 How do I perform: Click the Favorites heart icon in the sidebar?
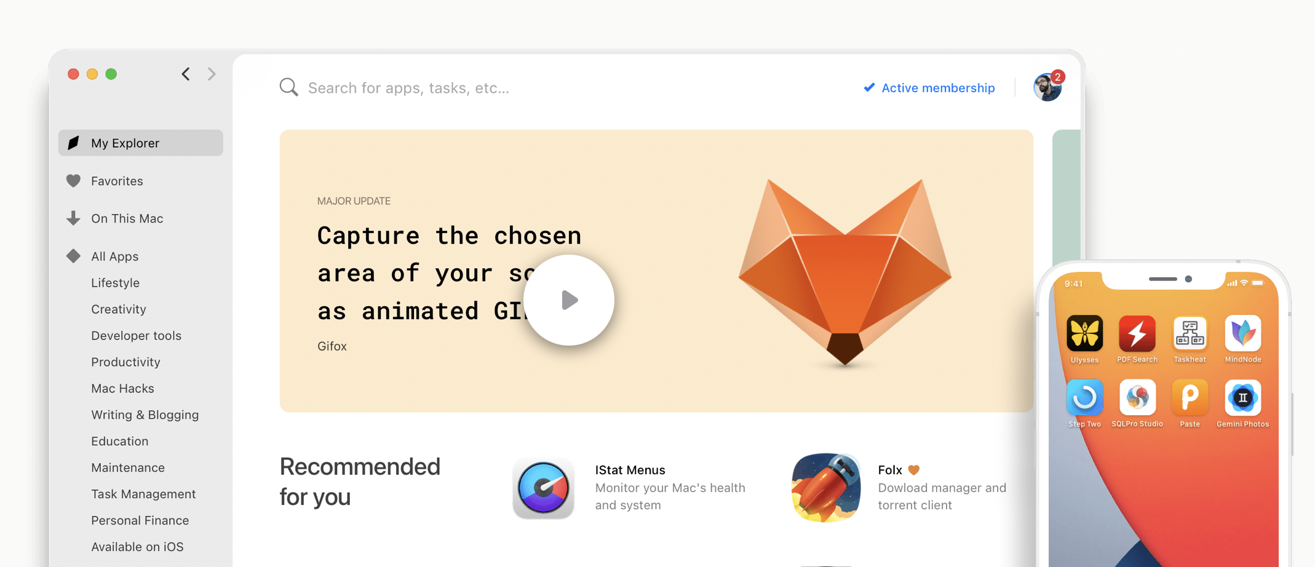tap(73, 181)
